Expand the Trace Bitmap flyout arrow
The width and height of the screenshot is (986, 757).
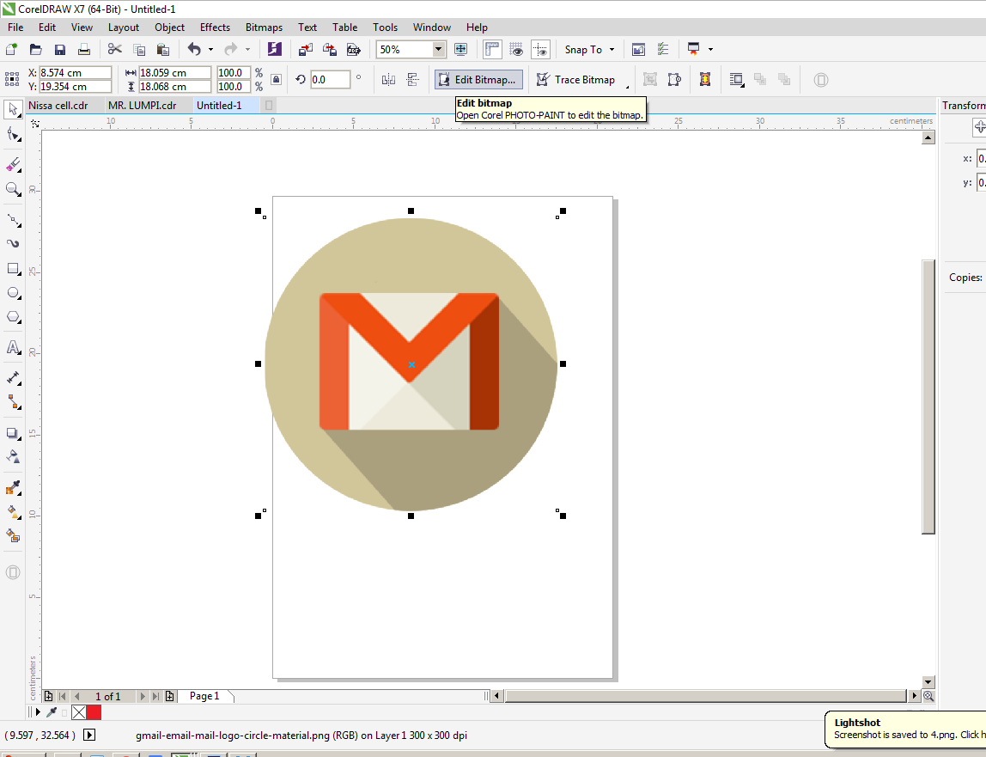pos(627,87)
